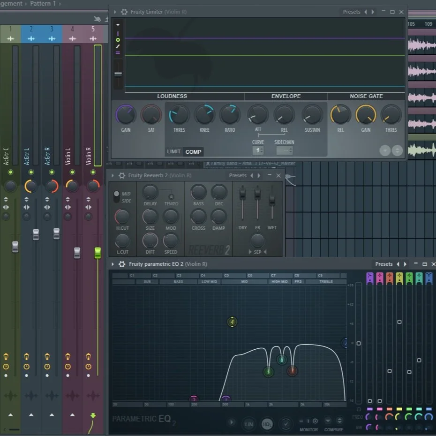Toggle the TEMPO sync button in Reeverb 2
Screen dimensions: 436x436
(x=171, y=197)
